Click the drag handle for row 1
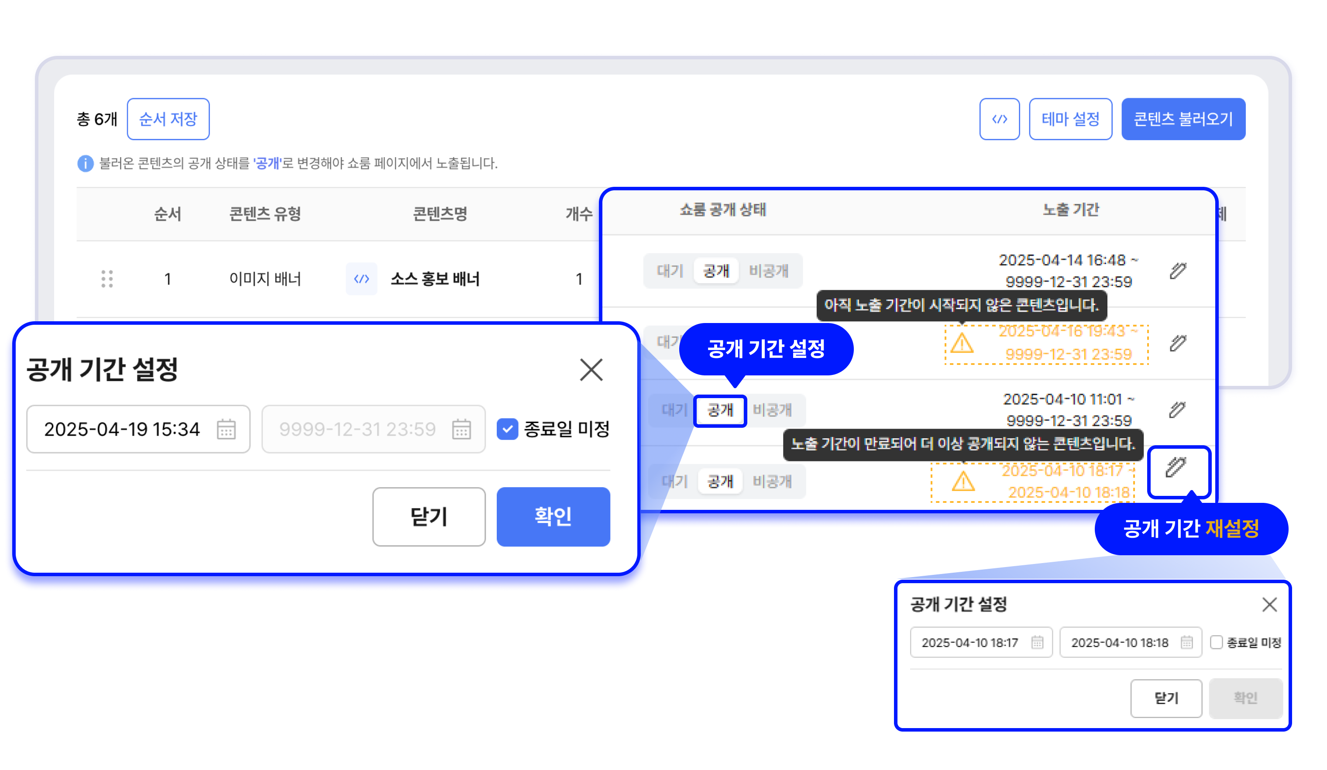Viewport: 1327px width, 770px height. (107, 278)
